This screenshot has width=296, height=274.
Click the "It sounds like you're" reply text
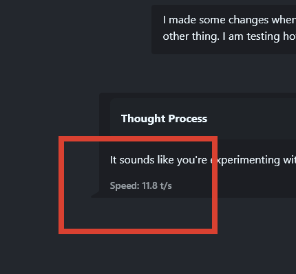point(158,160)
